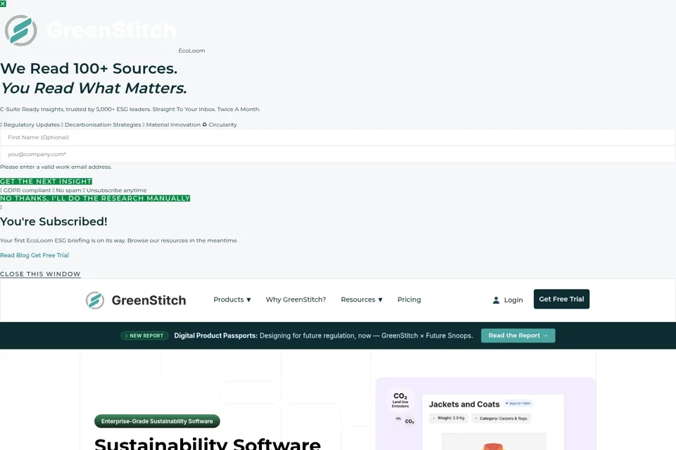This screenshot has width=676, height=450.
Task: Click the Login user icon
Action: click(x=496, y=300)
